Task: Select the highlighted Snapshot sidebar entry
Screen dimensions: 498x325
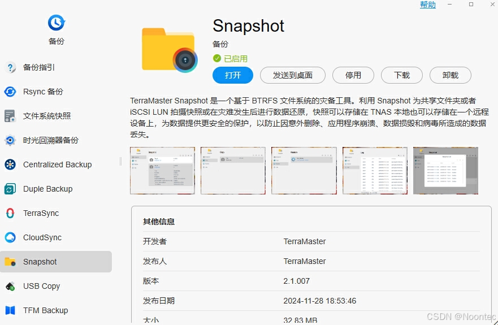Action: pos(56,262)
